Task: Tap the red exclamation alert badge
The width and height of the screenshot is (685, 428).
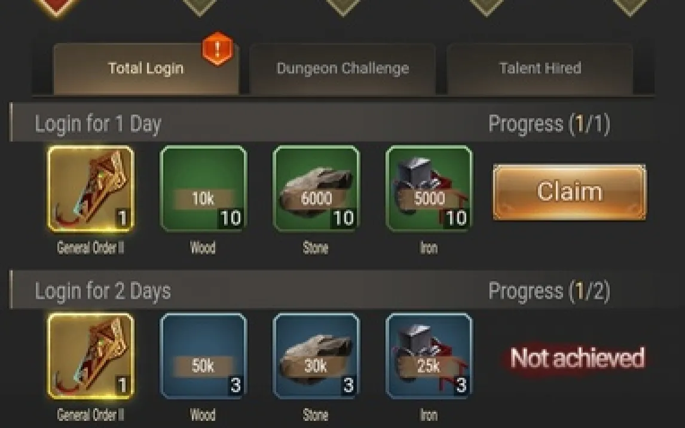Action: tap(218, 48)
